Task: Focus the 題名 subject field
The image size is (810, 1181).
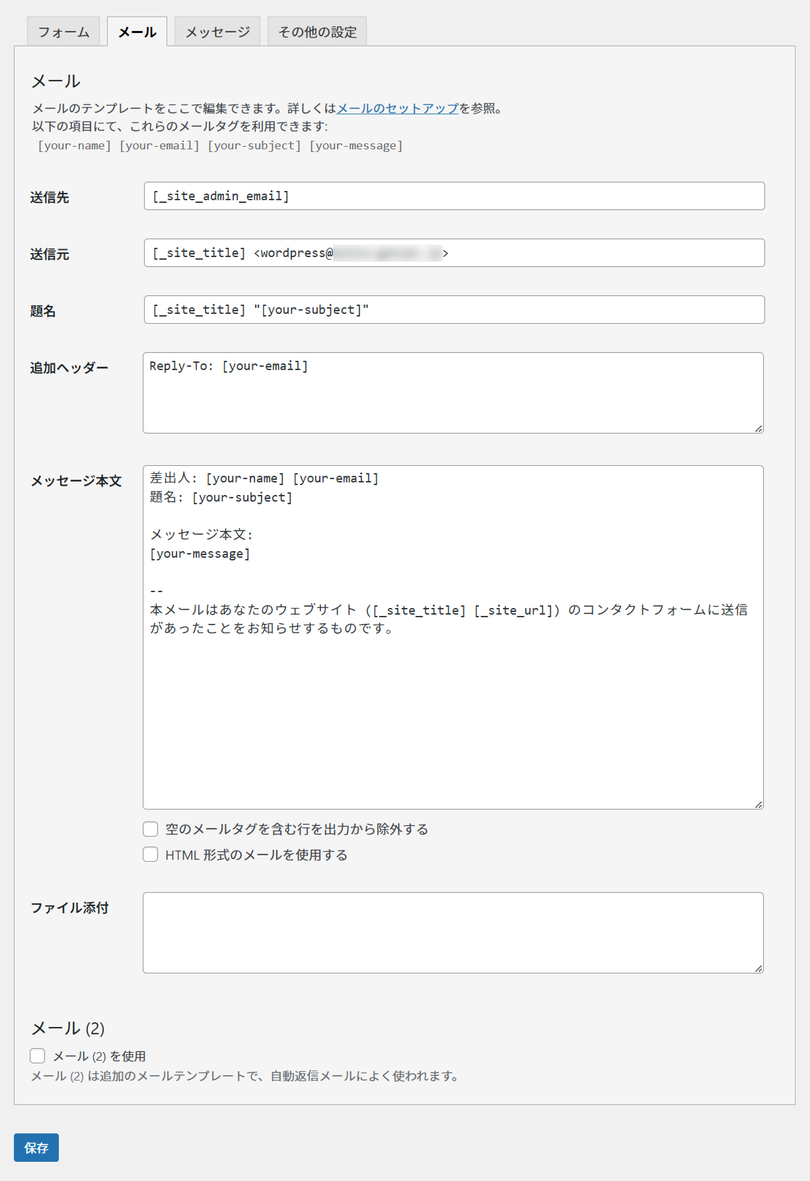Action: [454, 310]
